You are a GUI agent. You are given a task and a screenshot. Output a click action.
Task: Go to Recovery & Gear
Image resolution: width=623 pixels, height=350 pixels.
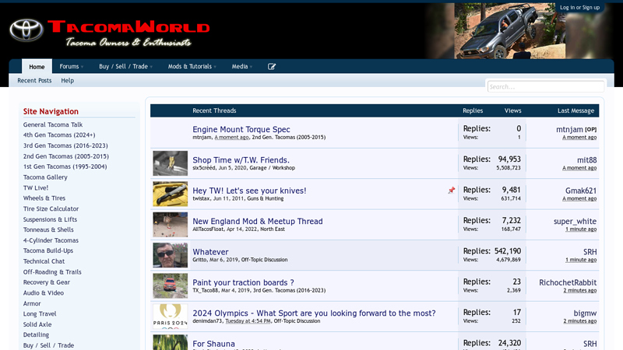tap(47, 282)
